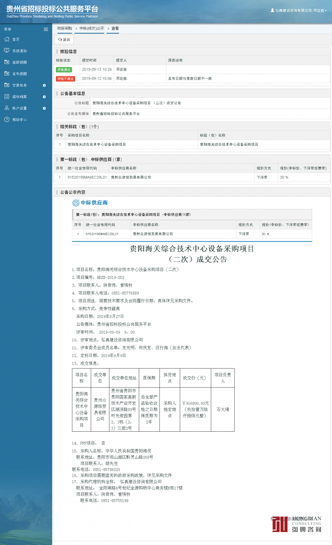This screenshot has width=332, height=545.
Task: Click submit time 2019-09-12 10:24
Action: coord(97,69)
